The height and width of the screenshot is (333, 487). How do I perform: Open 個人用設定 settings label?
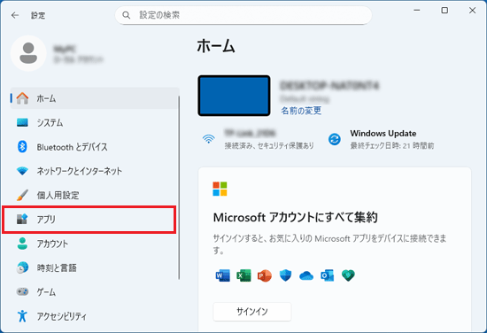pyautogui.click(x=58, y=195)
